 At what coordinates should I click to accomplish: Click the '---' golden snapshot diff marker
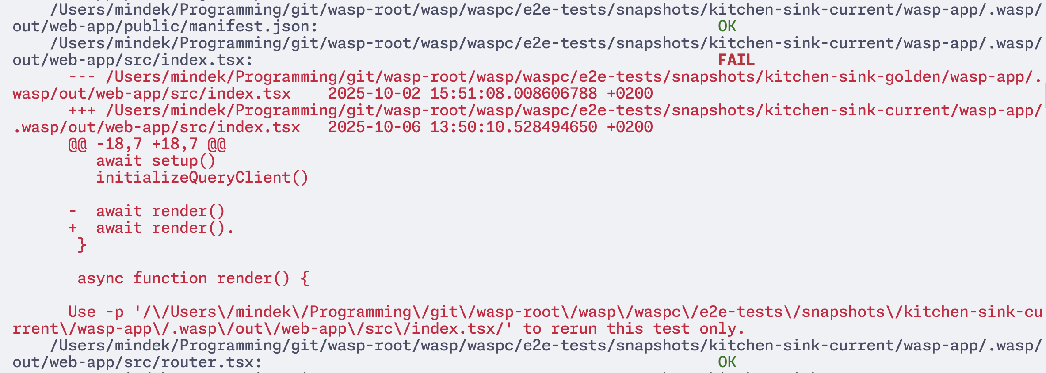click(82, 77)
